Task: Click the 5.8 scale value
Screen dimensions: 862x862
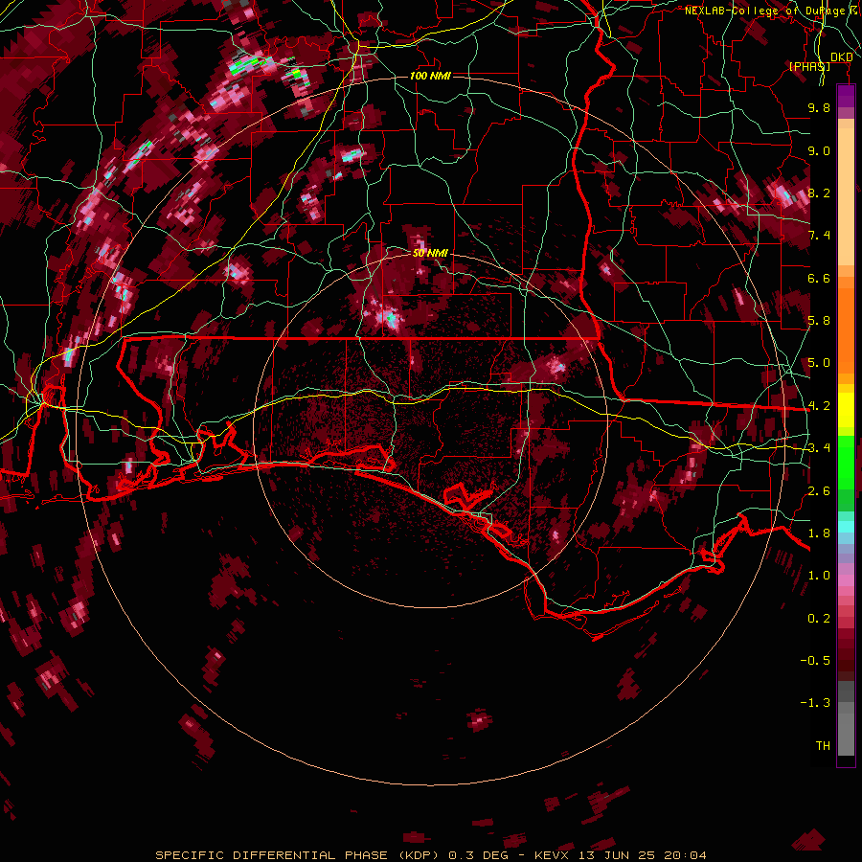Action: (819, 321)
